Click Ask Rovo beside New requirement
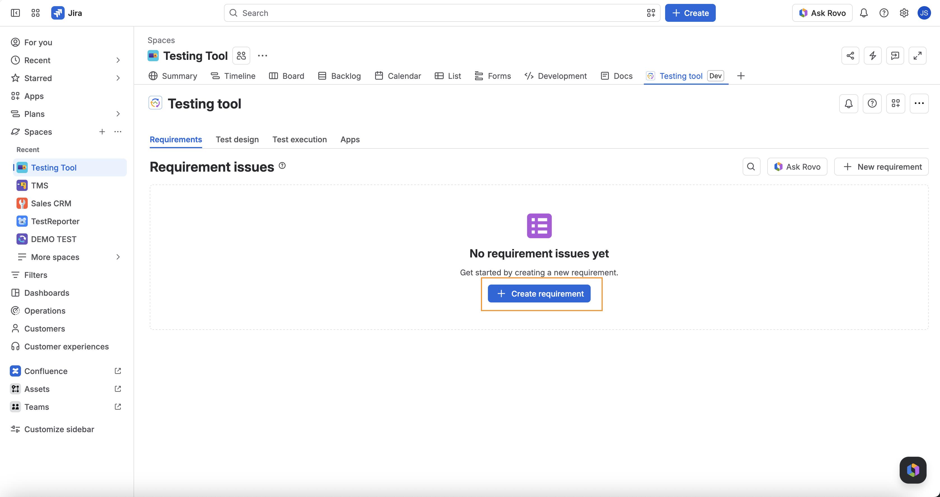This screenshot has width=940, height=497. click(x=797, y=167)
